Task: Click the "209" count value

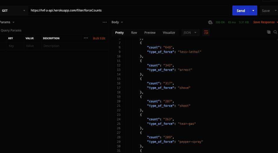Action: tap(168, 137)
